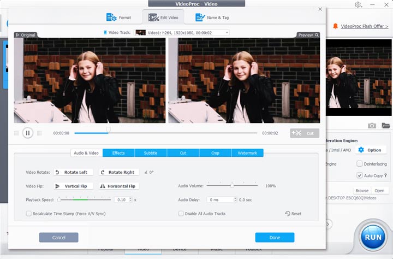Minimize the VideoProc window
Image resolution: width=393 pixels, height=259 pixels.
(x=372, y=4)
